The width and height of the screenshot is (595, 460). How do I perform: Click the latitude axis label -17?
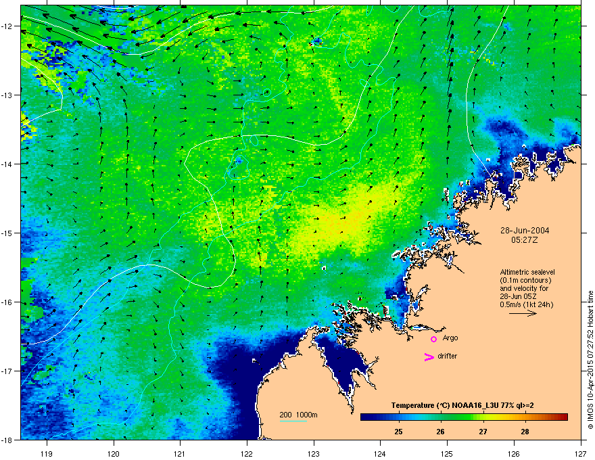tap(7, 371)
